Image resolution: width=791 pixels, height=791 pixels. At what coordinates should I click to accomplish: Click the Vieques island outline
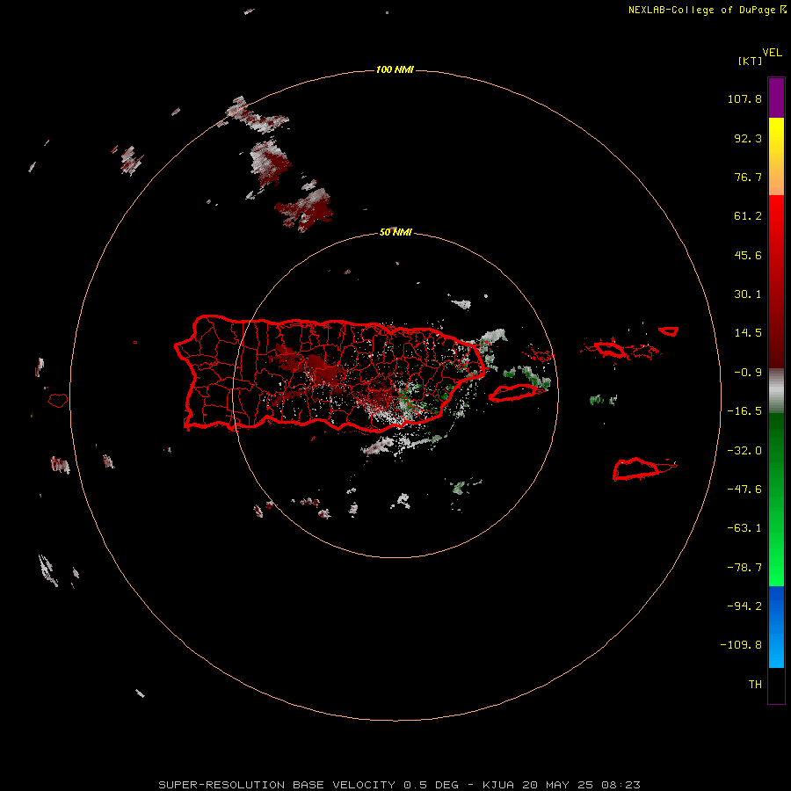pos(512,393)
